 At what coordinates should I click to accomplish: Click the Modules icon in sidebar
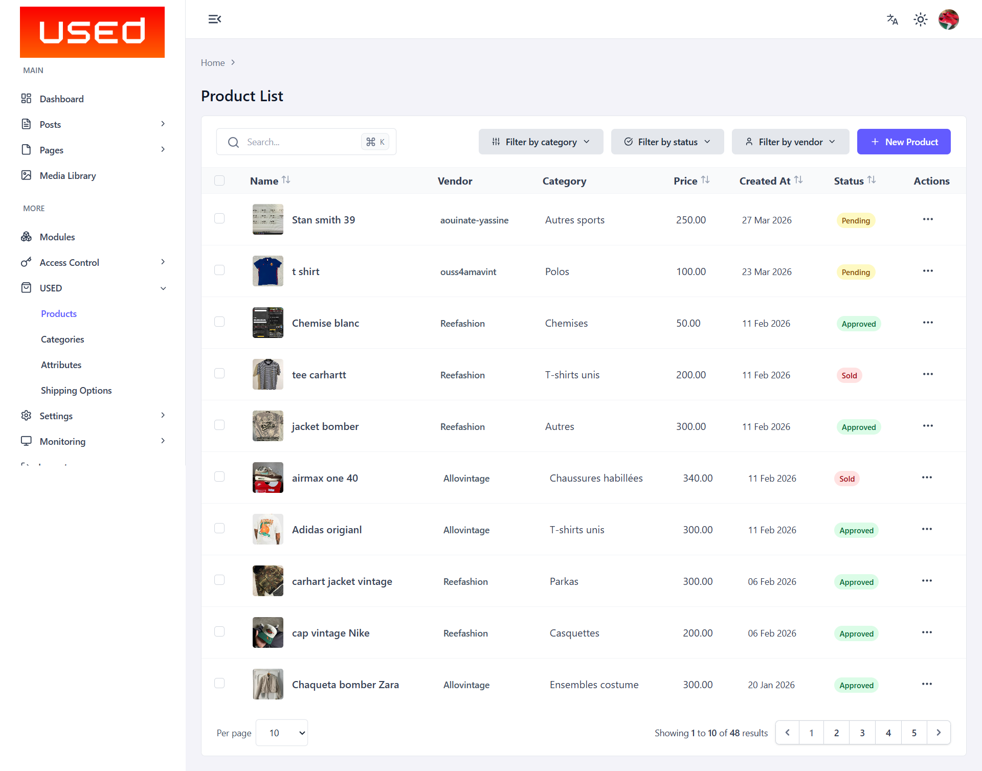pos(26,237)
